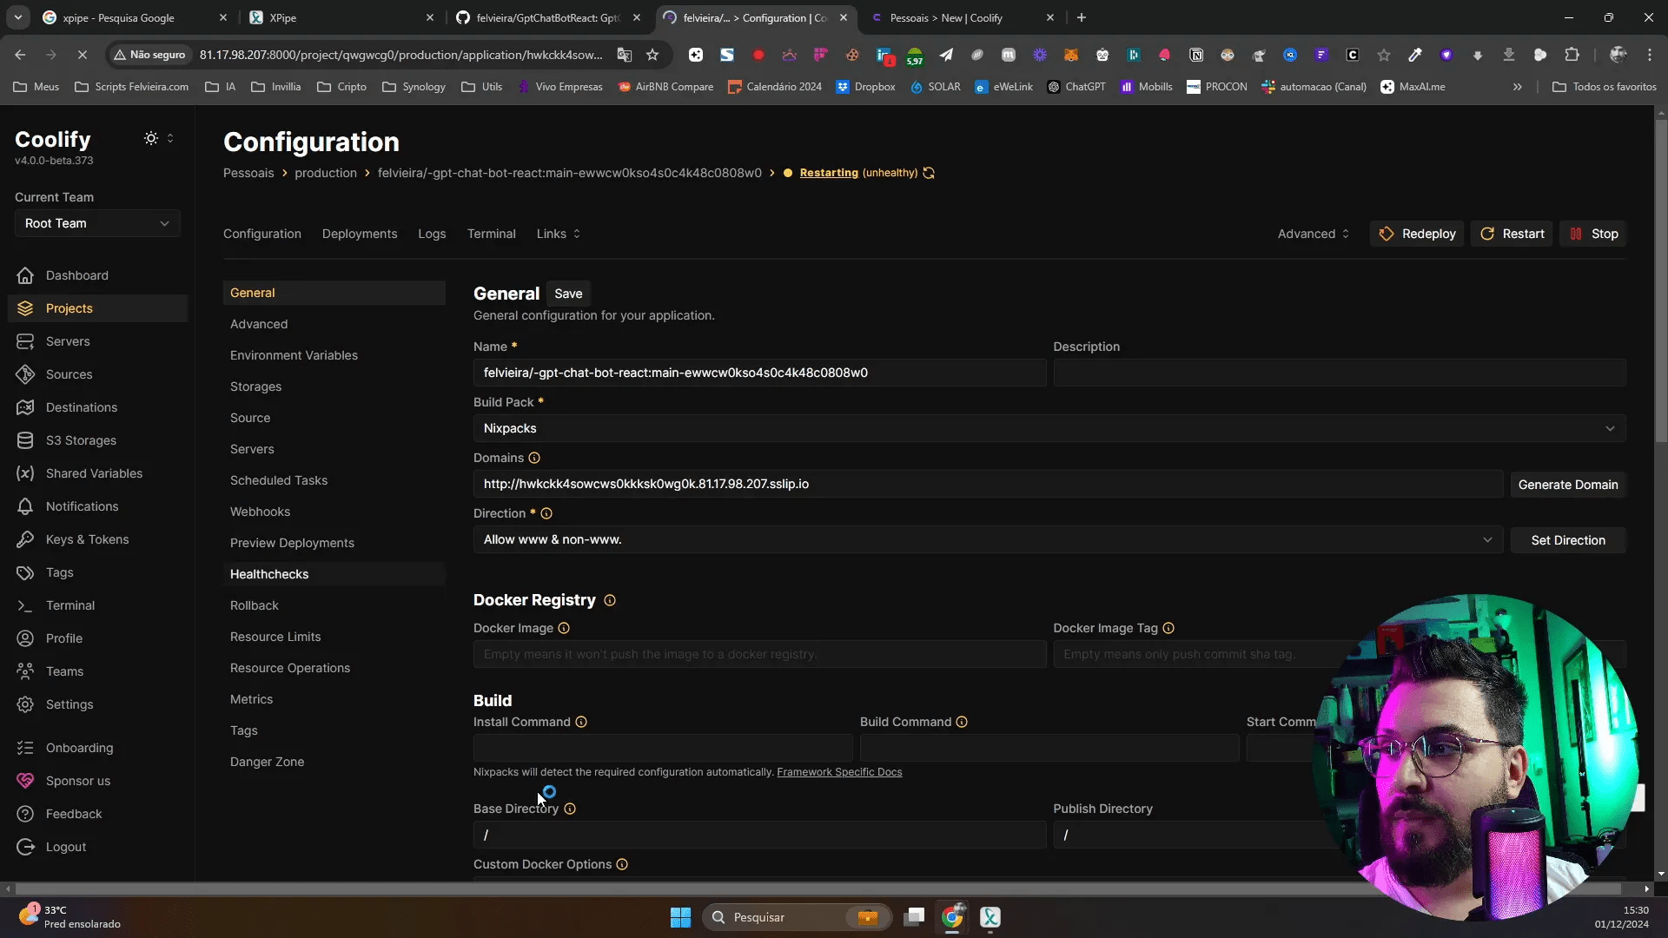The image size is (1668, 938).
Task: Click the Domains input field
Action: pos(989,484)
